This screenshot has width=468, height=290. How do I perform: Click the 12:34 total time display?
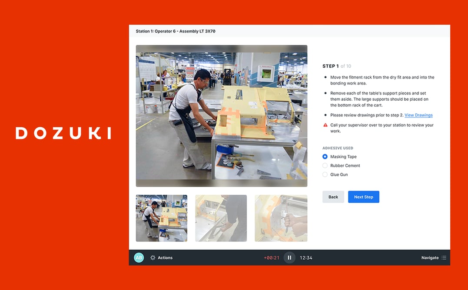pyautogui.click(x=305, y=257)
